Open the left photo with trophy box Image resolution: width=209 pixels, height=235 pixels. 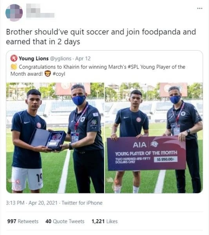[x=55, y=138]
